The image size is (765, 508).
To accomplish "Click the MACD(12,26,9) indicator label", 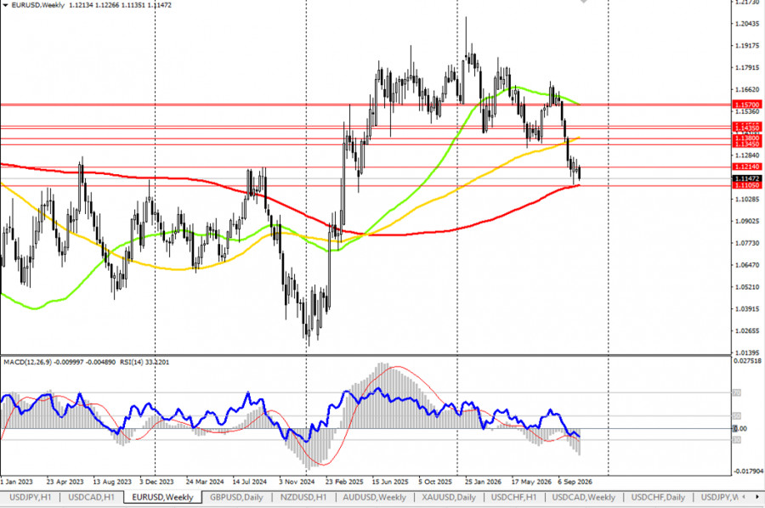I will 27,362.
